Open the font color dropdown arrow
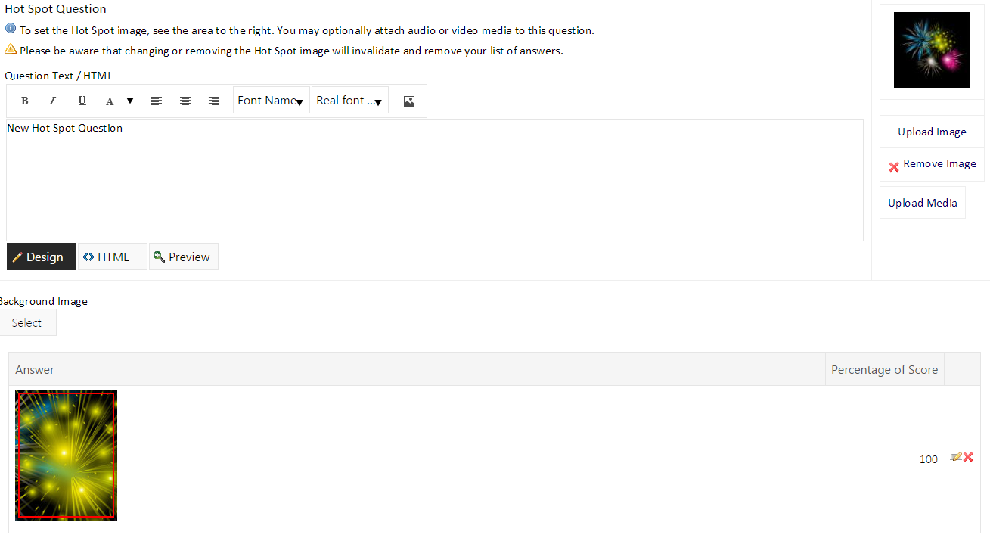 [130, 101]
